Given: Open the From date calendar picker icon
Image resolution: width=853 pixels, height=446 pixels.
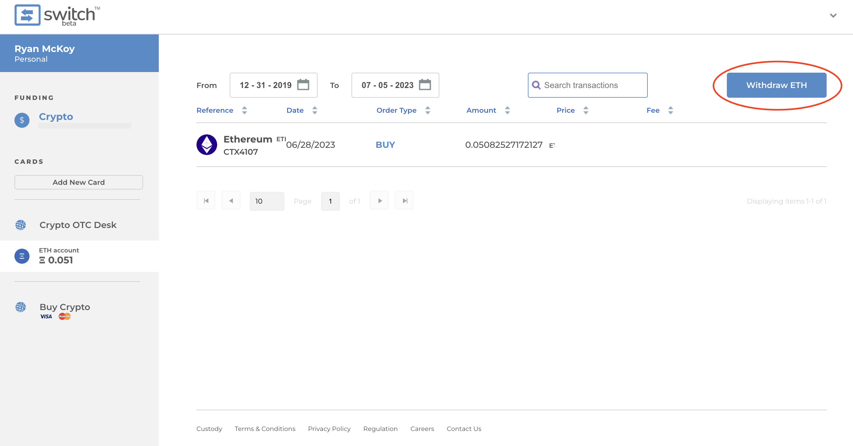Looking at the screenshot, I should pyautogui.click(x=303, y=85).
